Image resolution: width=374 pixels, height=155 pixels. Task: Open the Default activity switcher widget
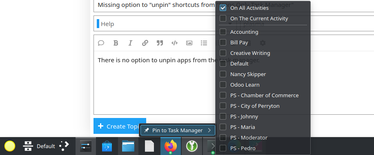pyautogui.click(x=39, y=146)
